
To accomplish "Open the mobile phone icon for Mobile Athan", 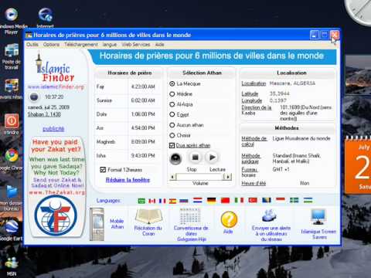I will (x=97, y=224).
